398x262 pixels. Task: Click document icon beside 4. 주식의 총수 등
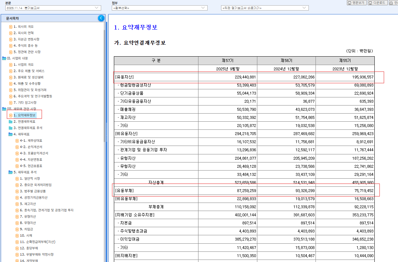tap(11, 46)
